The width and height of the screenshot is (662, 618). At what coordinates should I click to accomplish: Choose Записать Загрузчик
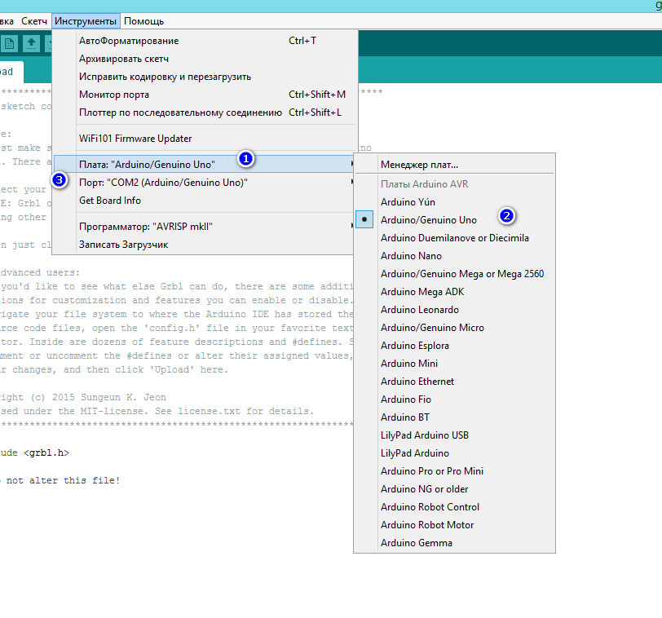tap(205, 245)
